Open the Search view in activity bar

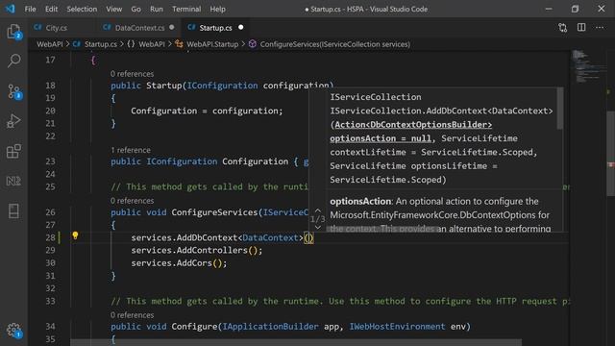(13, 61)
